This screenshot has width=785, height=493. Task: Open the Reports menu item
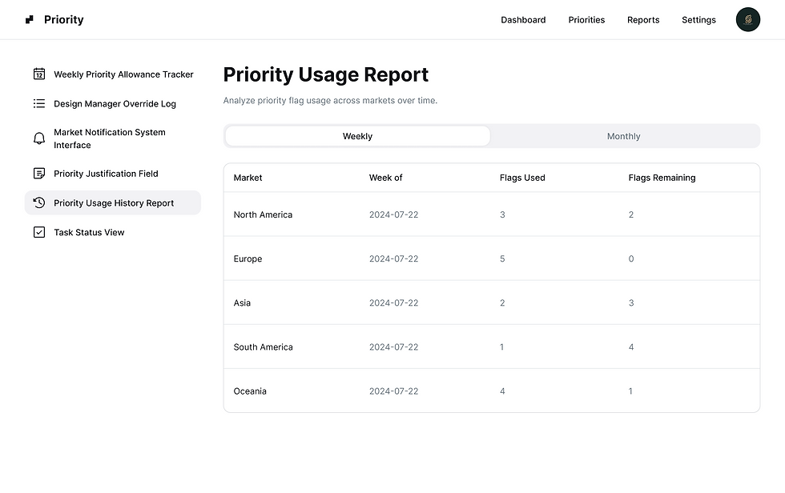(643, 20)
